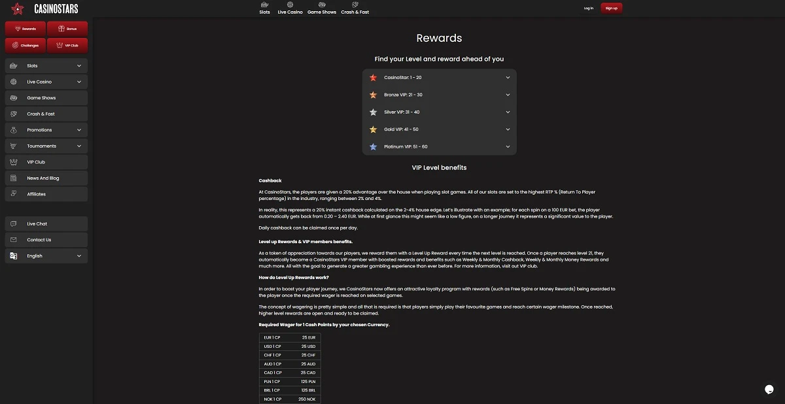Viewport: 785px width, 404px height.
Task: Expand the sidebar Slots chevron
Action: coord(79,66)
